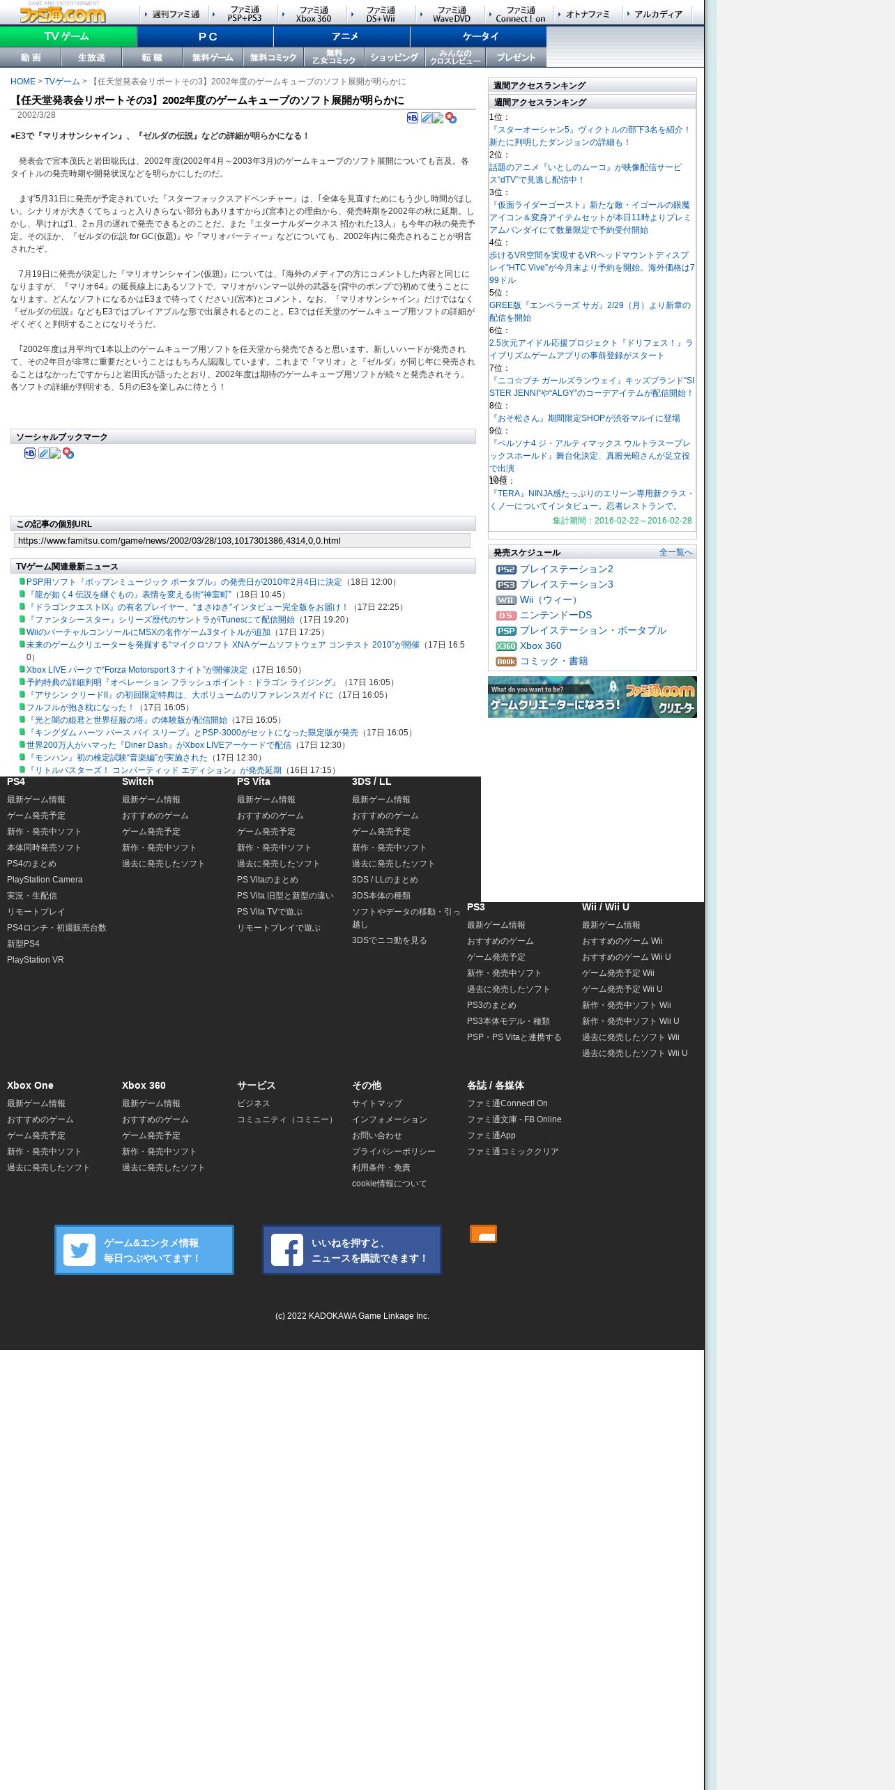Screen dimensions: 895x1790
Task: Click the Twitter bird icon
Action: 79,1250
